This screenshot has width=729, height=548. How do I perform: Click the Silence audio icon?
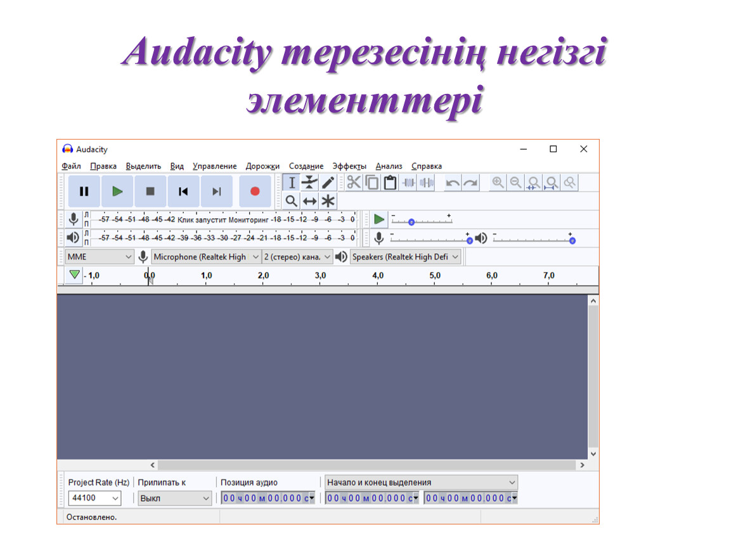tap(427, 183)
